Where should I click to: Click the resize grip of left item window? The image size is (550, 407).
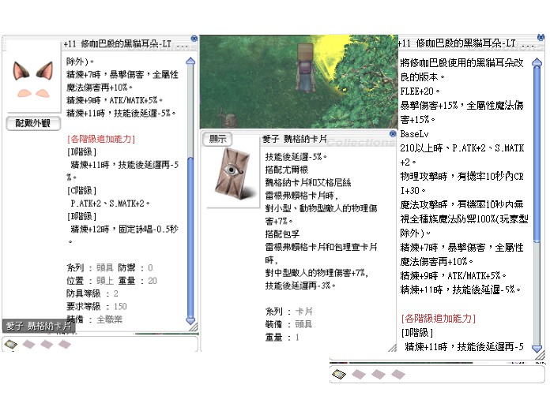[x=194, y=327]
